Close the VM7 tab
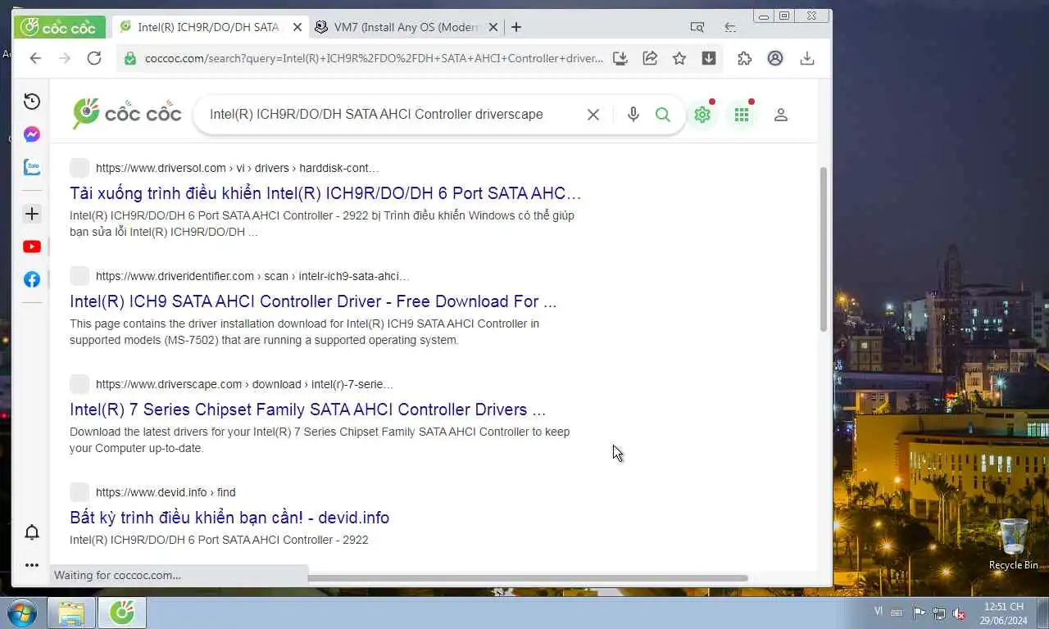This screenshot has height=629, width=1049. pos(493,27)
